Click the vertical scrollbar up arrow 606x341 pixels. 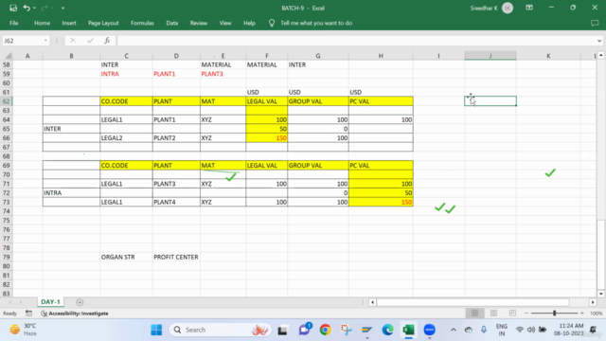click(601, 56)
